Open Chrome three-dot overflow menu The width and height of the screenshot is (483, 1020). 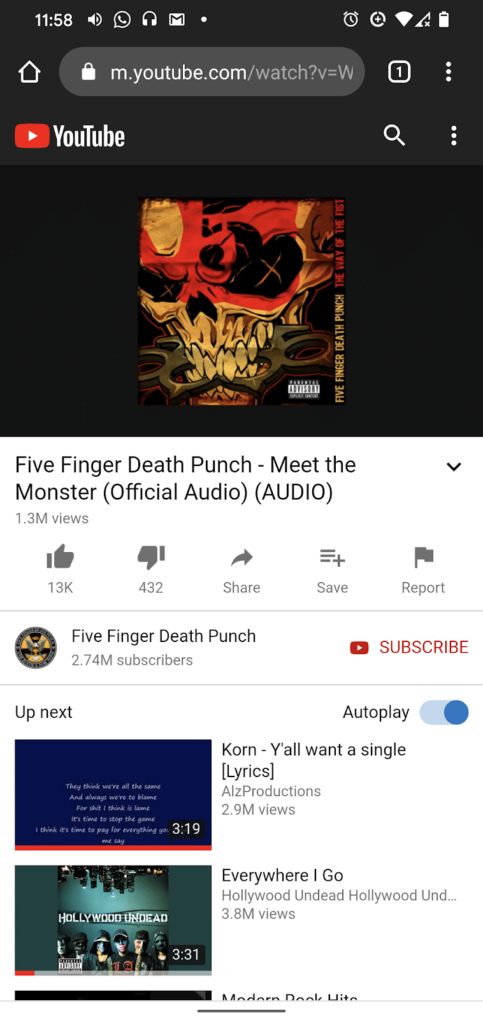[449, 72]
